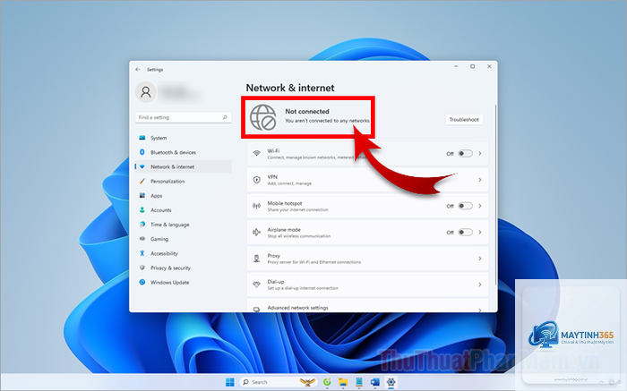Open the green circular taskbar app
The width and height of the screenshot is (627, 391).
point(327,382)
